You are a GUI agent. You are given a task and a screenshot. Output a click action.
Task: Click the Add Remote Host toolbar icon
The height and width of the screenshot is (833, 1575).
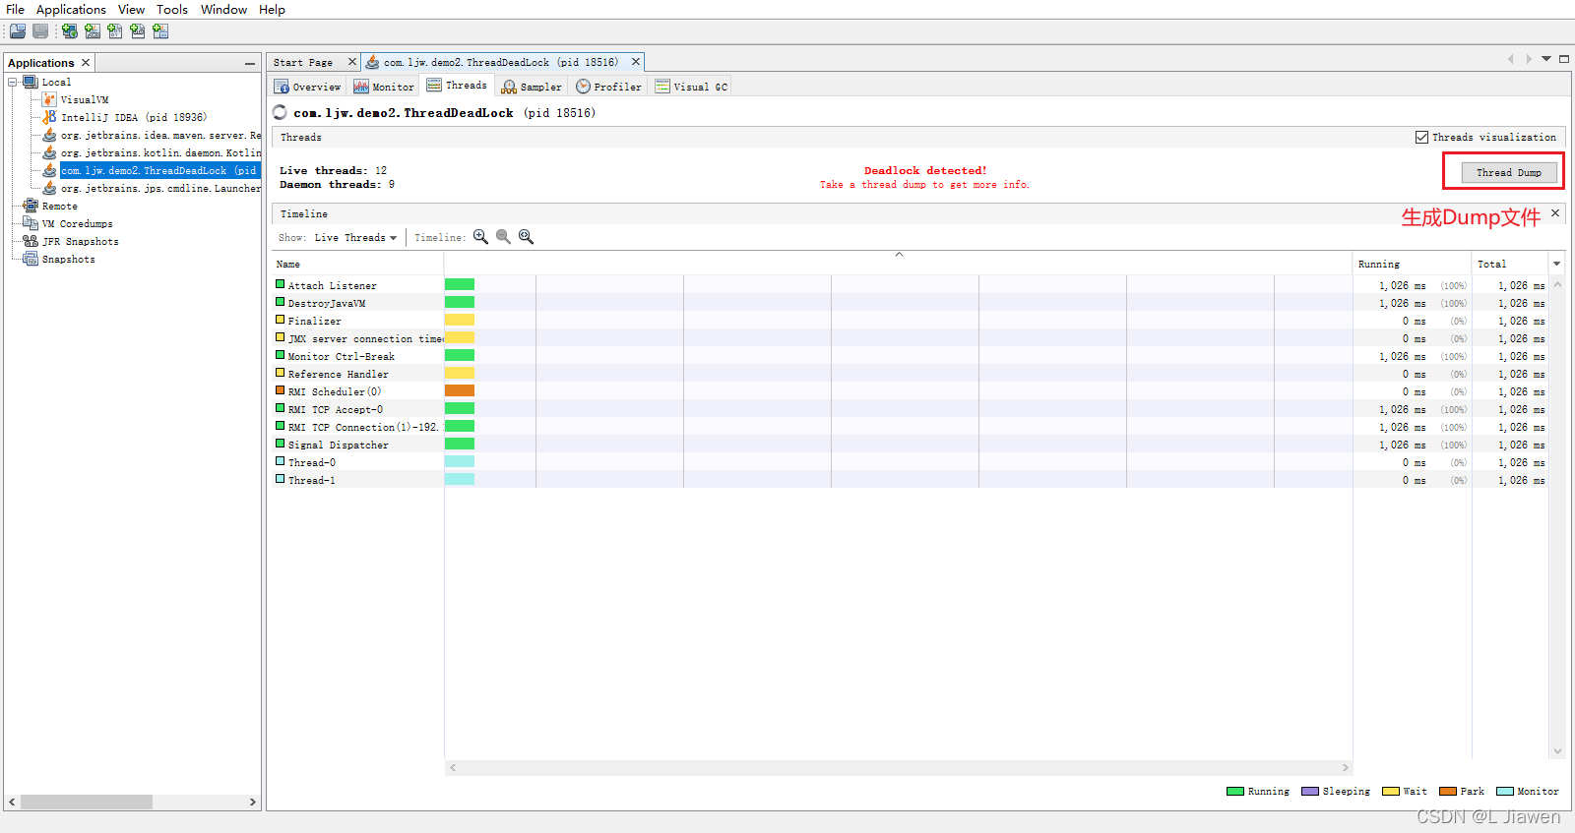[x=70, y=31]
